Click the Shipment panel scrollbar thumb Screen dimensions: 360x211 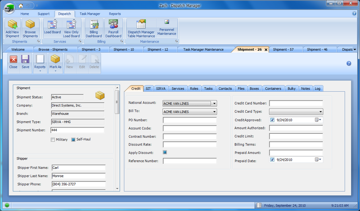(x=117, y=102)
